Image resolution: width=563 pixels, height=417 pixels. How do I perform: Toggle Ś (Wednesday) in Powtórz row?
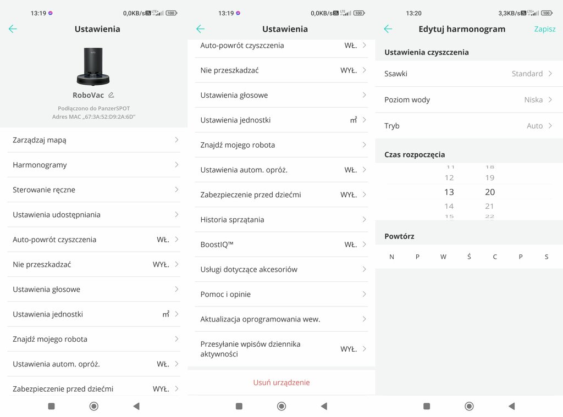point(469,257)
